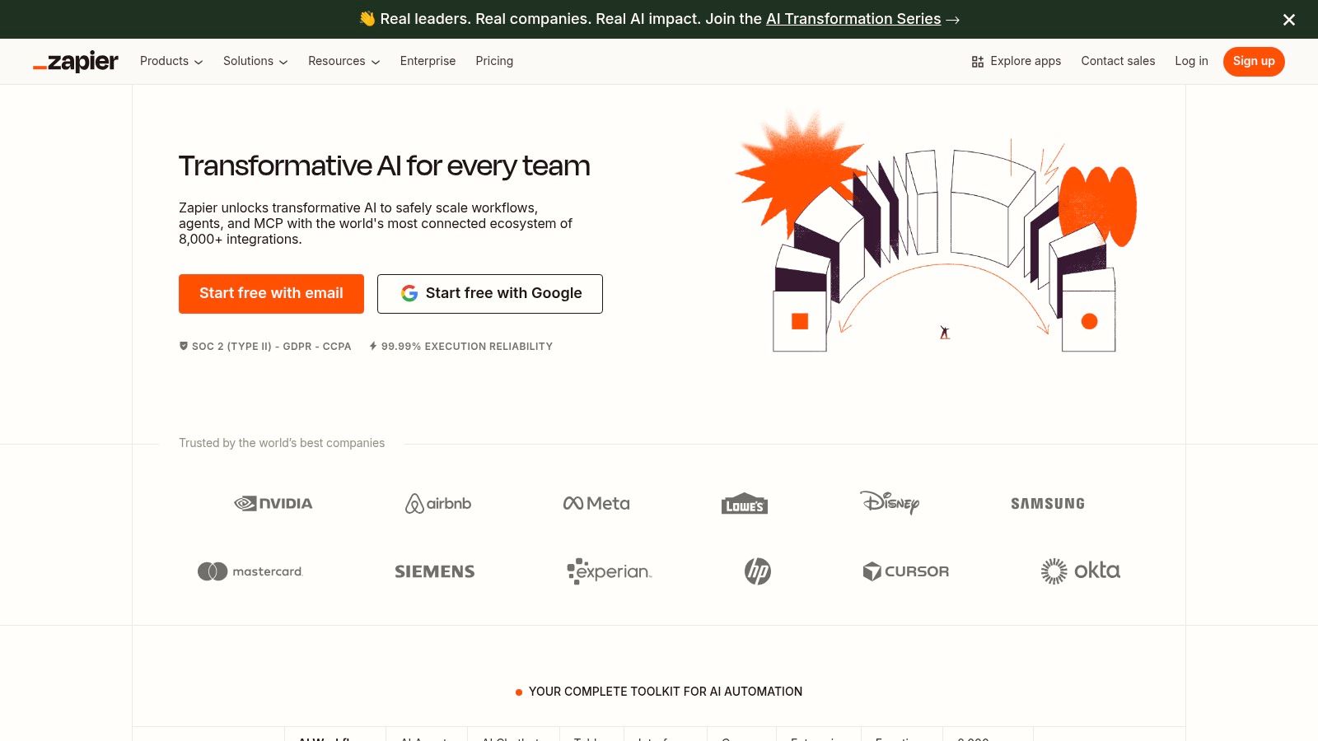Viewport: 1318px width, 741px height.
Task: Open the Resources dropdown
Action: [343, 61]
